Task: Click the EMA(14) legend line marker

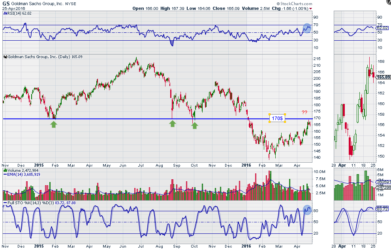Action: 5,175
